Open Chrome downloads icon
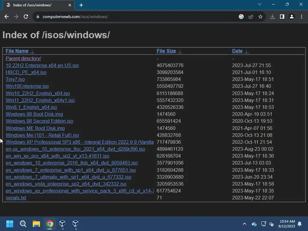308x231 pixels. point(273,17)
